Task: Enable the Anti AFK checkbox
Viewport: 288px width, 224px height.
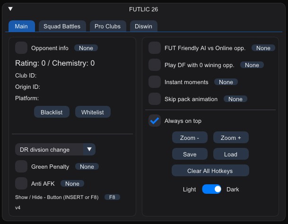Action: click(21, 183)
